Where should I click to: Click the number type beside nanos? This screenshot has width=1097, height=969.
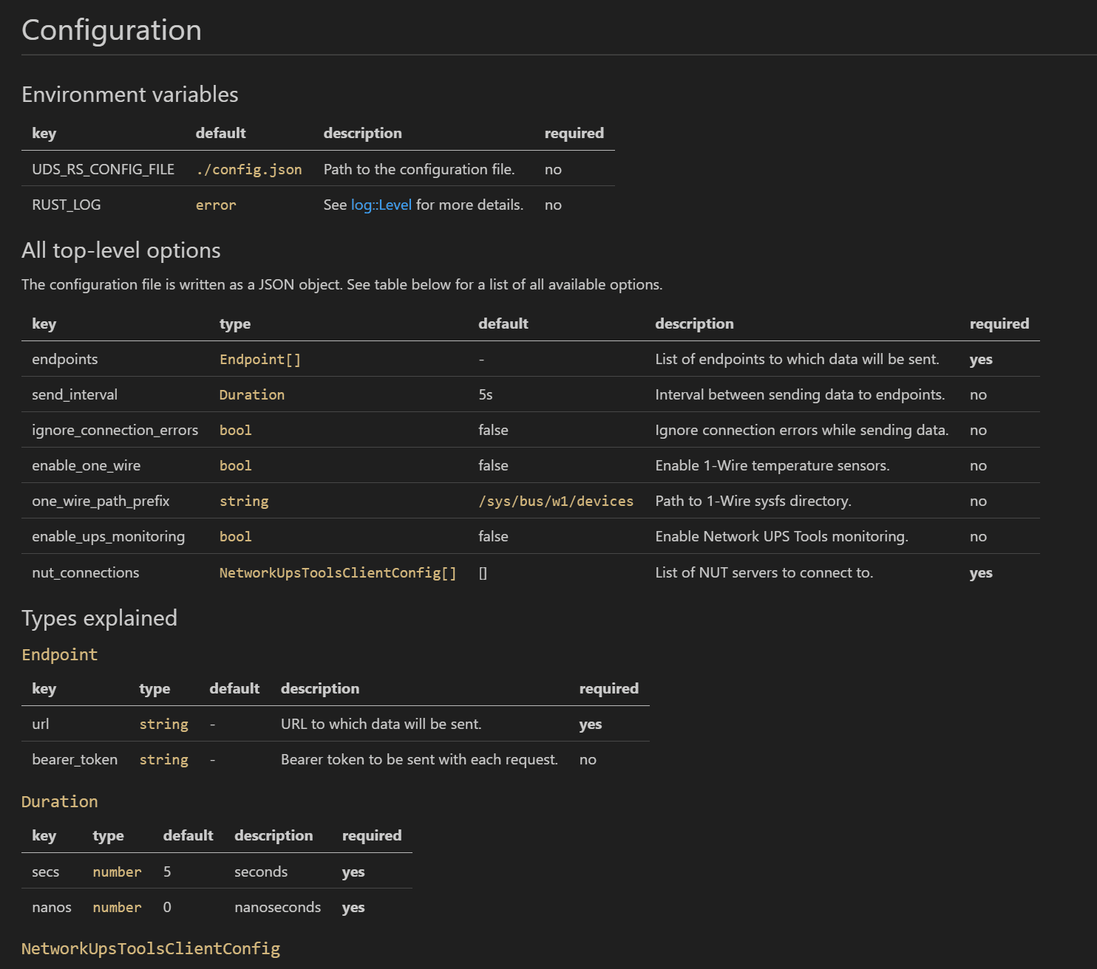117,907
